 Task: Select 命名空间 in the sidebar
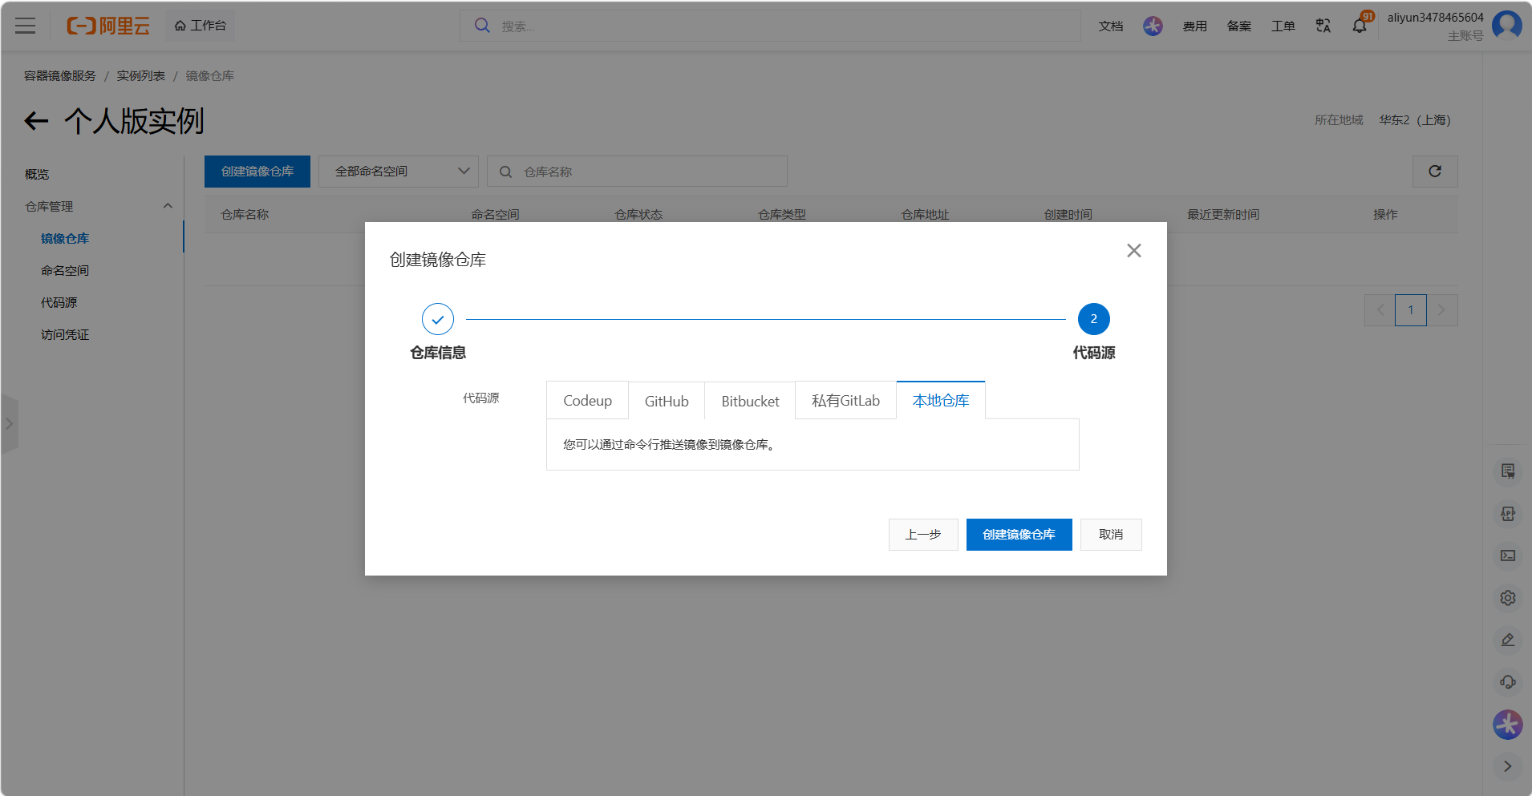pyautogui.click(x=65, y=270)
